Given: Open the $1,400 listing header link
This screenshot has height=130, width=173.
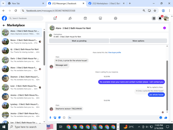Looking at the screenshot, I should click(67, 37).
